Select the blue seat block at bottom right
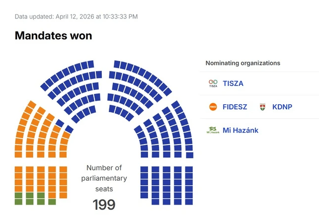Screen dimensions: 319x220 click(166, 185)
